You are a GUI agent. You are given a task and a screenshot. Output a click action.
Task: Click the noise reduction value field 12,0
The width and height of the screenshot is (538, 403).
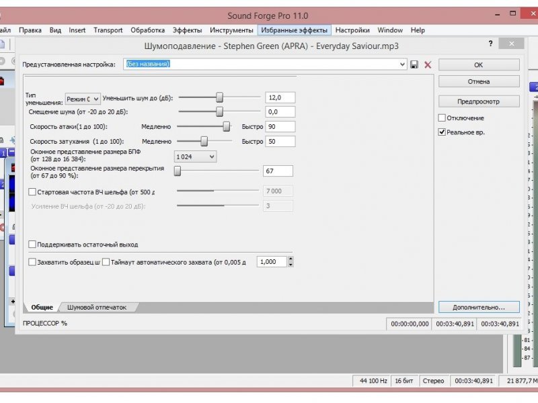coord(280,97)
